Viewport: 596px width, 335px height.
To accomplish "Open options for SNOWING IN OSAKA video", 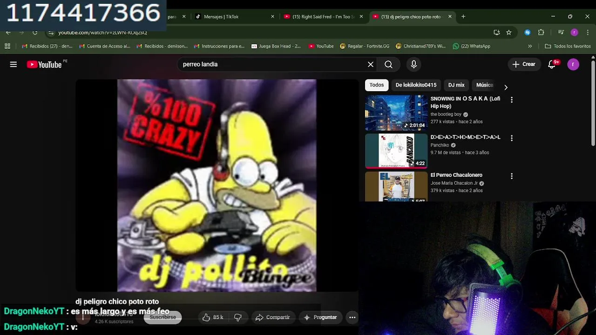I will pos(512,100).
